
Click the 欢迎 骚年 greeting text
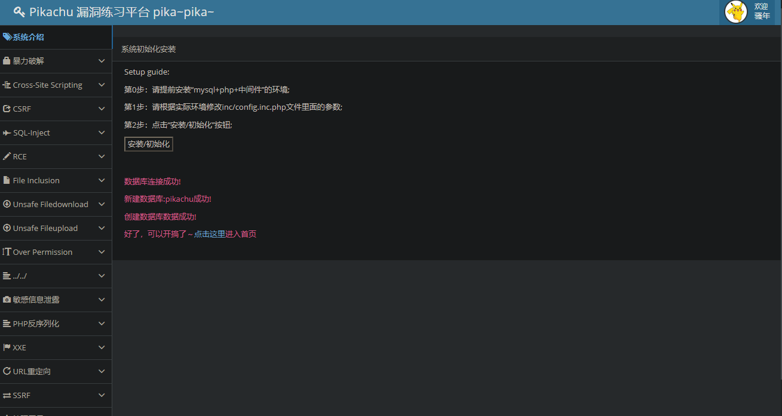pos(762,11)
